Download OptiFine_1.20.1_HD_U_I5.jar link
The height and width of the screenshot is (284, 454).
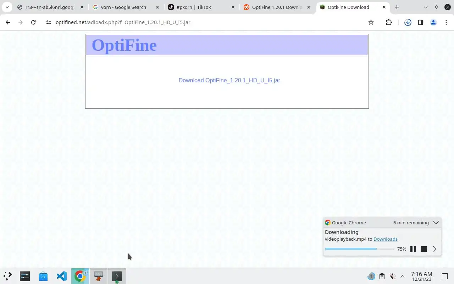click(229, 80)
